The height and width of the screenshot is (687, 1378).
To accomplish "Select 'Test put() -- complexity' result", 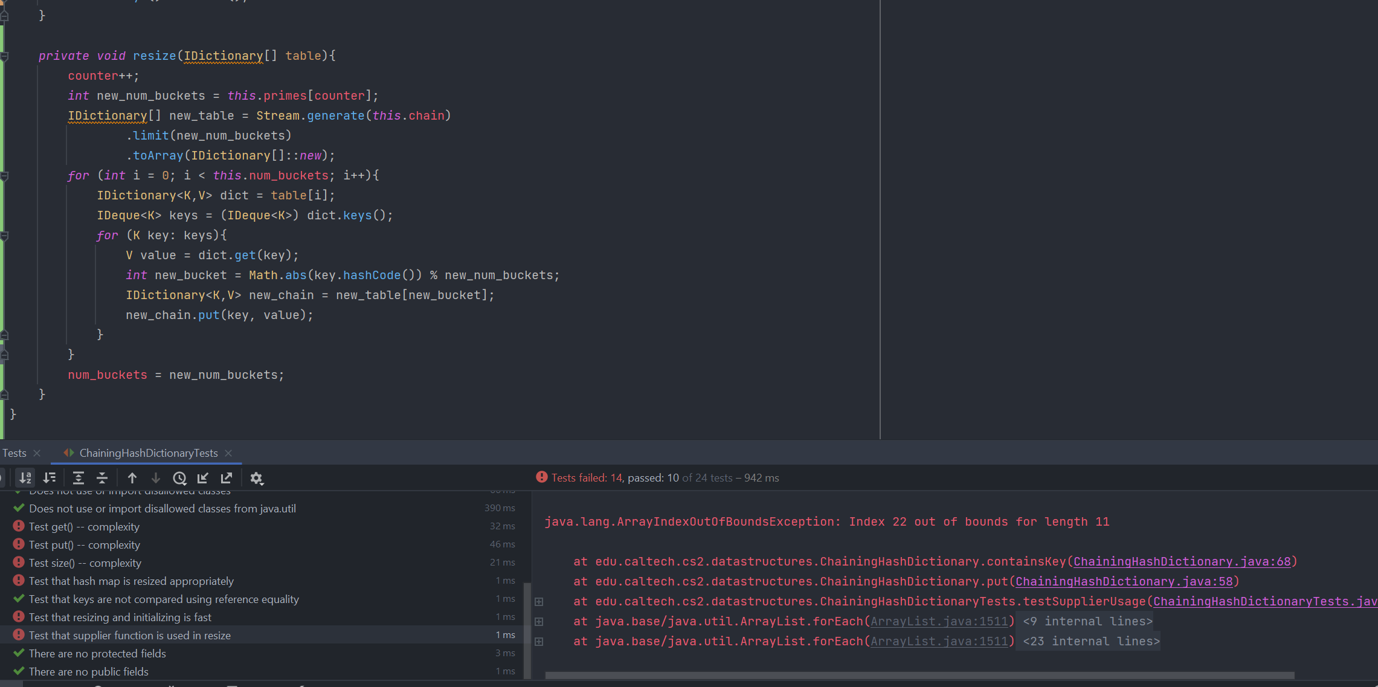I will [85, 545].
